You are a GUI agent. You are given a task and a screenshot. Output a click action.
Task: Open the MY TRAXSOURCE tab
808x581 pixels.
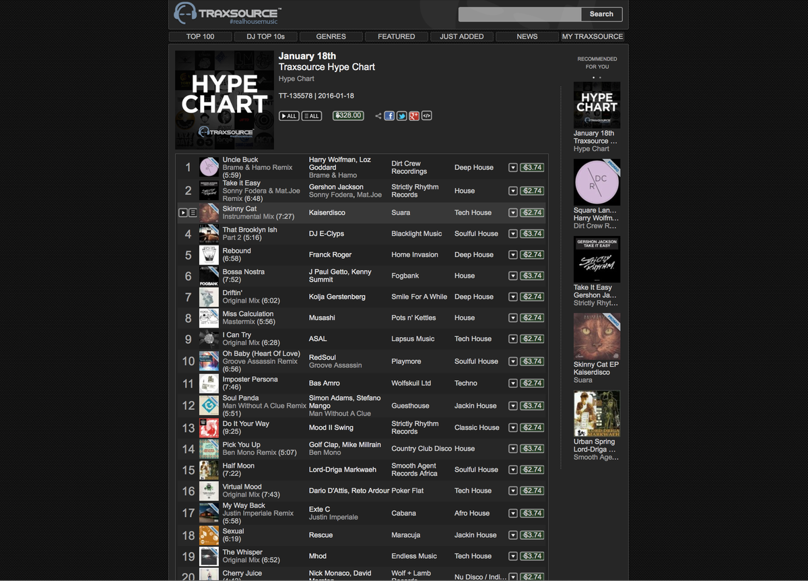coord(593,36)
